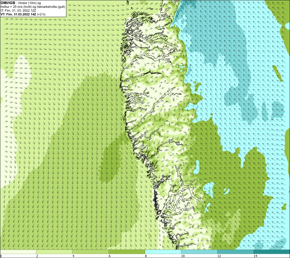The width and height of the screenshot is (290, 258).
Task: Click the 0–2 m/s palest color swatch
Action: click(x=18, y=252)
